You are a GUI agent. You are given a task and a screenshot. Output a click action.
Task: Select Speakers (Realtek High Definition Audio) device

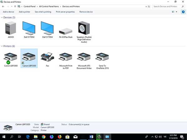coord(84,32)
